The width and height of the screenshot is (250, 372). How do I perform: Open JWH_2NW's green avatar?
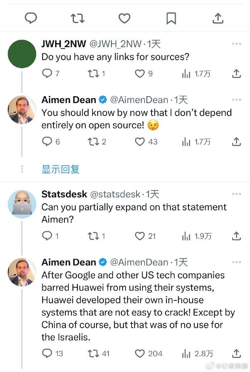pos(22,54)
